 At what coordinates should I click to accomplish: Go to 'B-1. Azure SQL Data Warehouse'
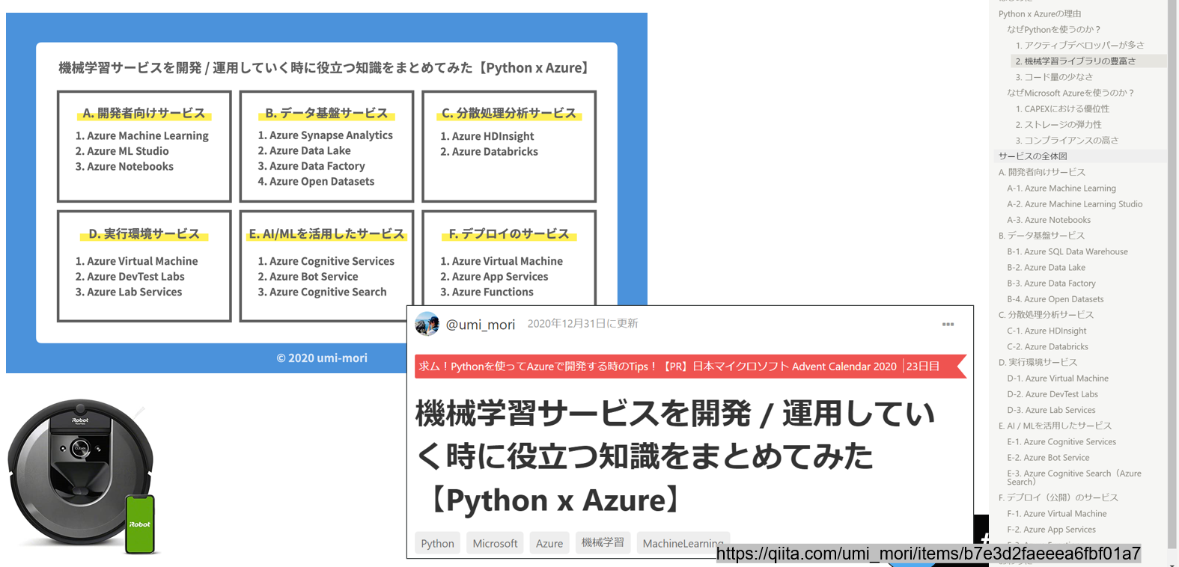coord(1067,252)
